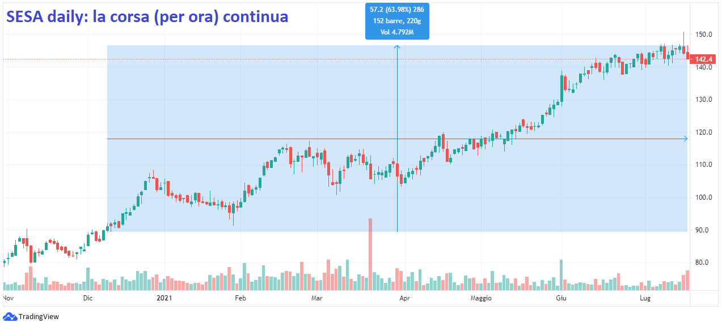Click the 'Vol 4.792M' text in the tooltip
Image resolution: width=722 pixels, height=327 pixels.
[397, 32]
